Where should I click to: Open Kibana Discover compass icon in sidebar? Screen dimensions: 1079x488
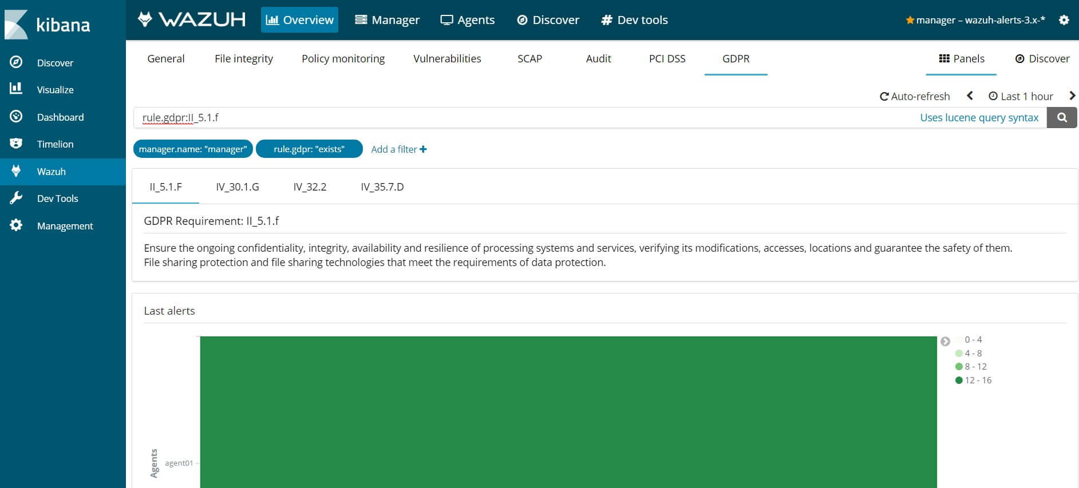click(x=16, y=62)
